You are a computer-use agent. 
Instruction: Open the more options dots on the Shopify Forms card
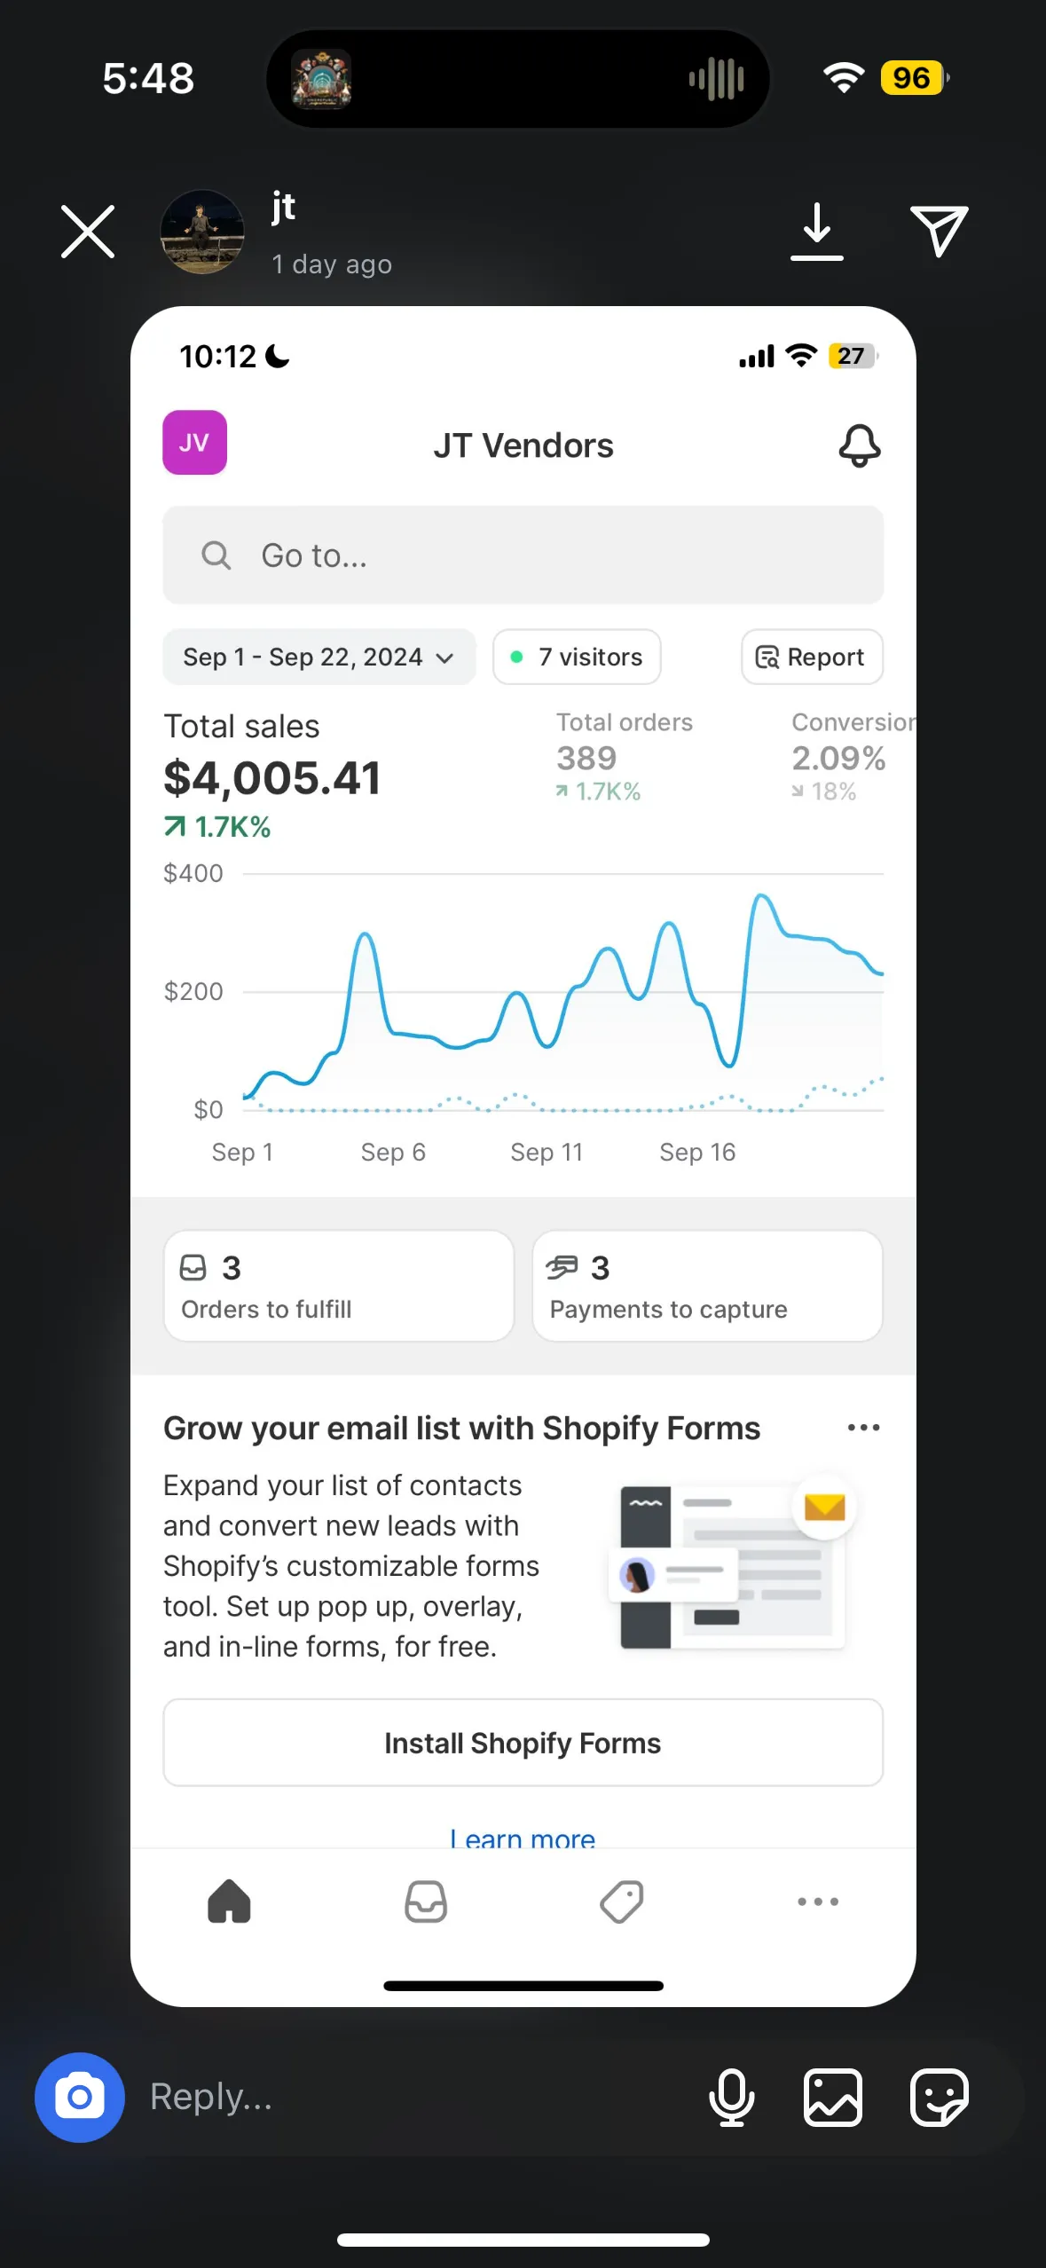click(863, 1428)
